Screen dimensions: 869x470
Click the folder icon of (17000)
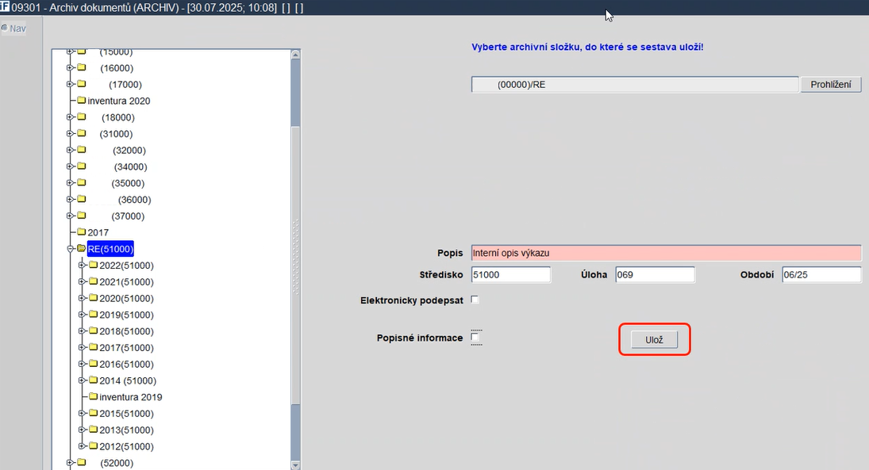(82, 84)
